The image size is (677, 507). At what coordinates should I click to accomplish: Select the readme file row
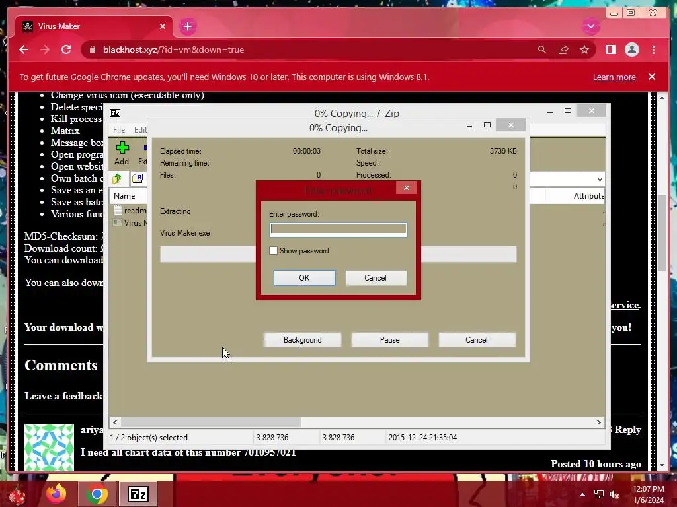(x=130, y=211)
